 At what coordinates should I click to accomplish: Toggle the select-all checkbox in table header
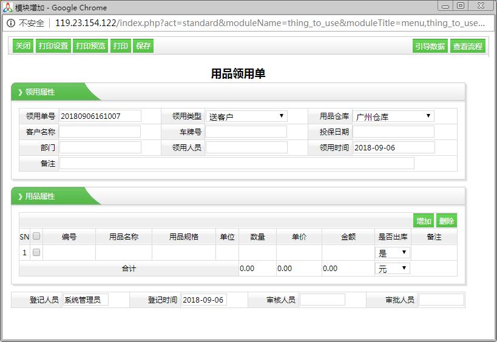coord(36,236)
